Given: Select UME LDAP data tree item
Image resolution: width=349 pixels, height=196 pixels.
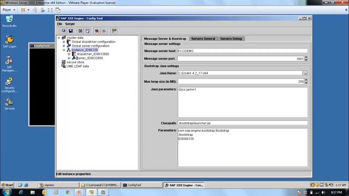Looking at the screenshot, I should click(77, 66).
